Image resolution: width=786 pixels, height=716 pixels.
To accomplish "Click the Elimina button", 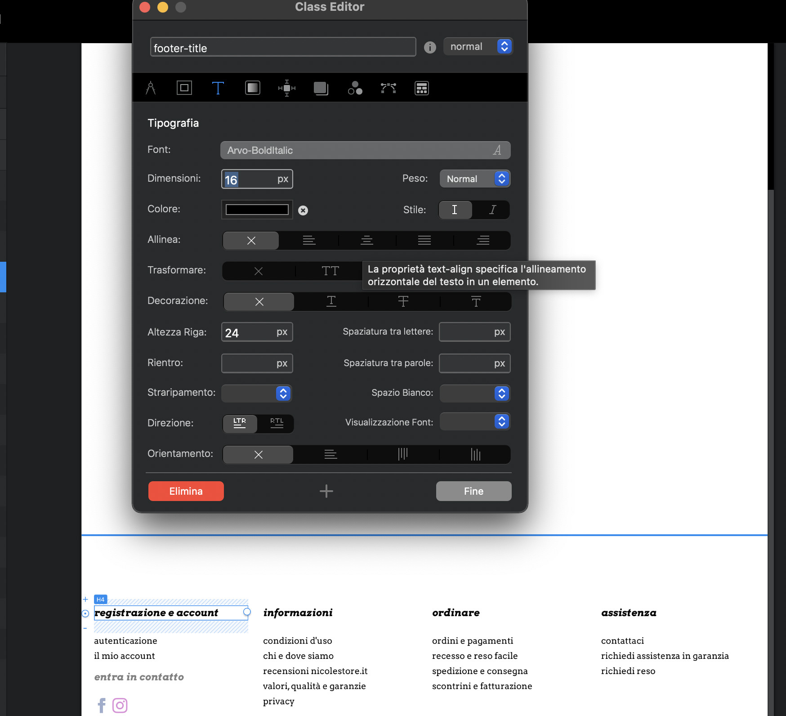I will pos(186,491).
